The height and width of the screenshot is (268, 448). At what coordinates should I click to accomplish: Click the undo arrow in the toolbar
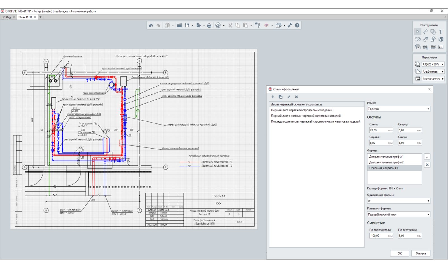[151, 25]
